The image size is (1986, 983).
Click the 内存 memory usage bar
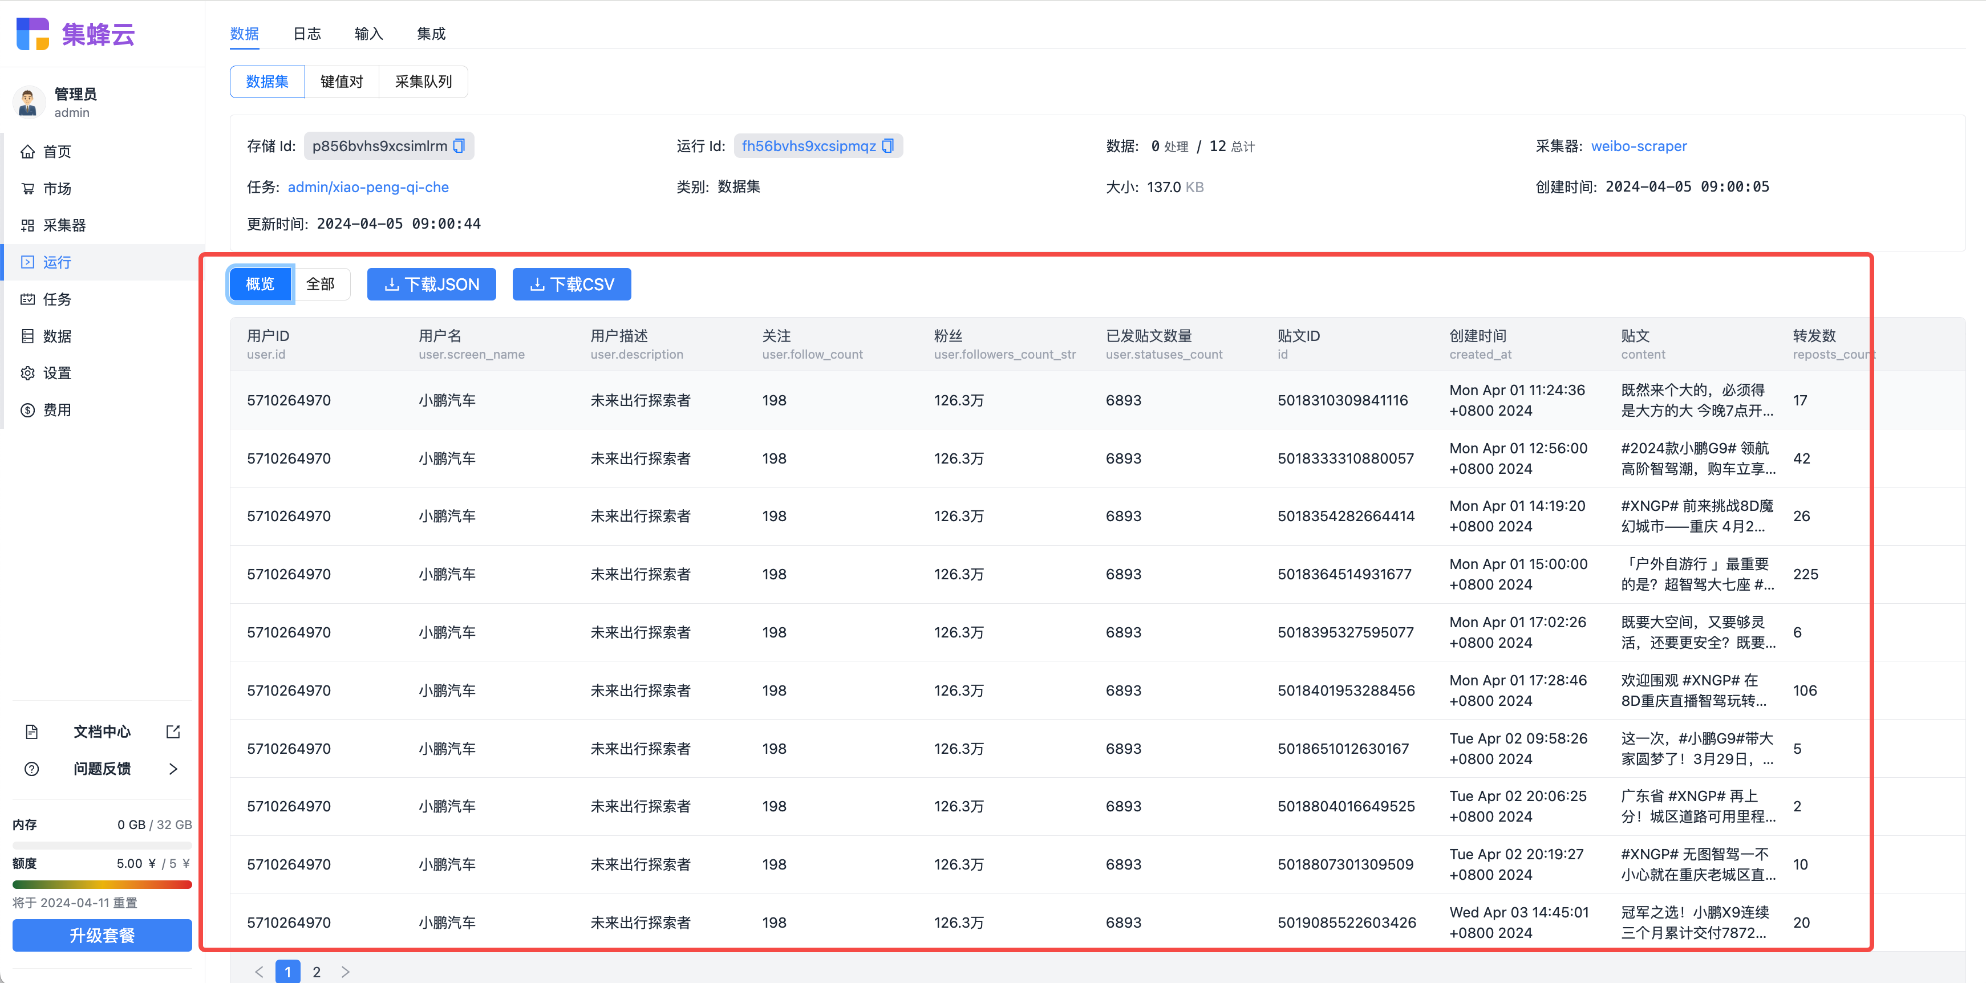(x=102, y=846)
